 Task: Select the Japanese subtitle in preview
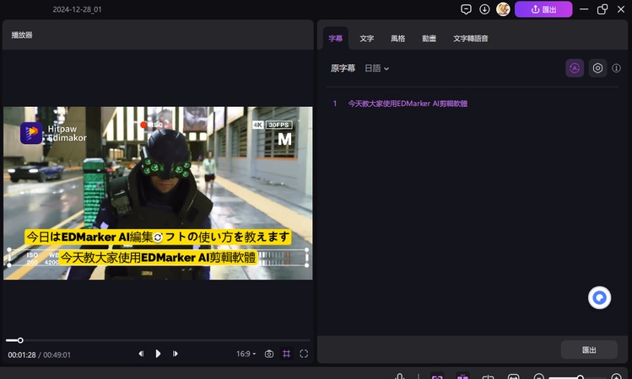tap(158, 237)
